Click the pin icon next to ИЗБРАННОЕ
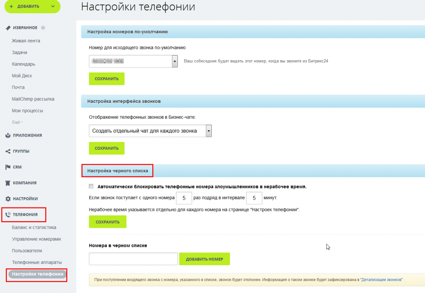 (x=8, y=28)
